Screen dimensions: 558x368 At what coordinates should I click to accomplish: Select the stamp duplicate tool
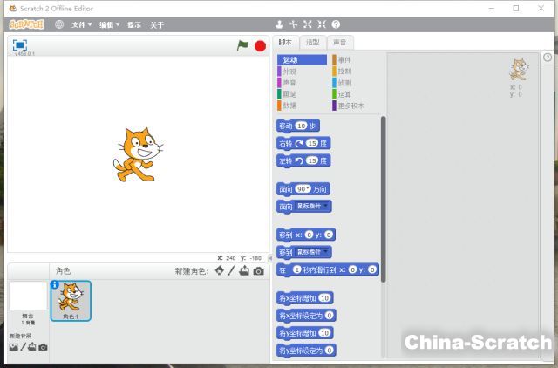[279, 24]
